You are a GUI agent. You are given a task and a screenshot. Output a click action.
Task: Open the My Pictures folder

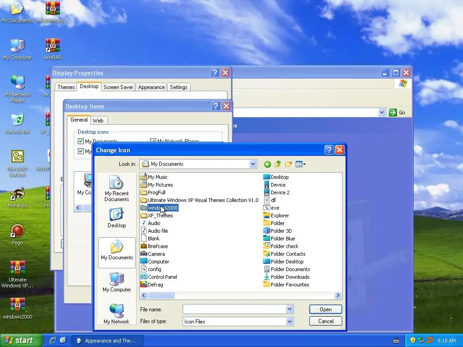coord(157,185)
